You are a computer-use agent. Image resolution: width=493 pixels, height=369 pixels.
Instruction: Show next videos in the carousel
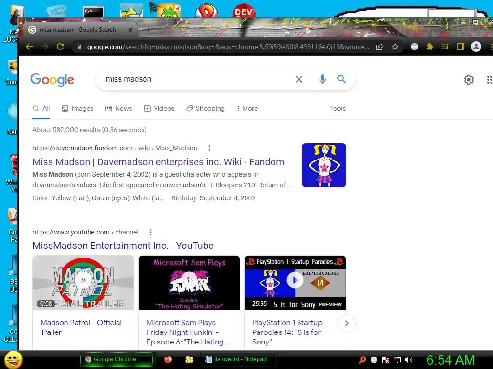(347, 323)
